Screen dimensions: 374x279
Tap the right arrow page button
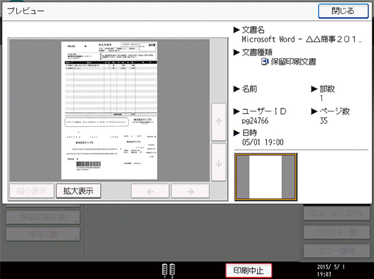click(x=190, y=191)
